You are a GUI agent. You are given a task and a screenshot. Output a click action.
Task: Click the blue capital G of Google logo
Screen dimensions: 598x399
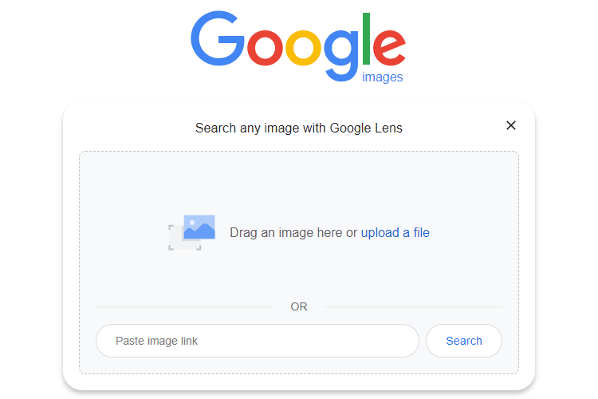pos(218,38)
